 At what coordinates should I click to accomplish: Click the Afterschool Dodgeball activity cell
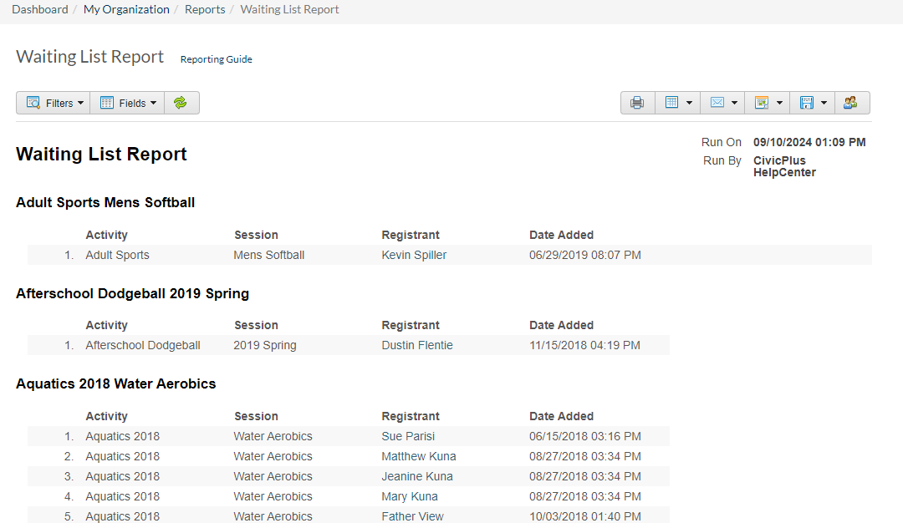click(143, 345)
